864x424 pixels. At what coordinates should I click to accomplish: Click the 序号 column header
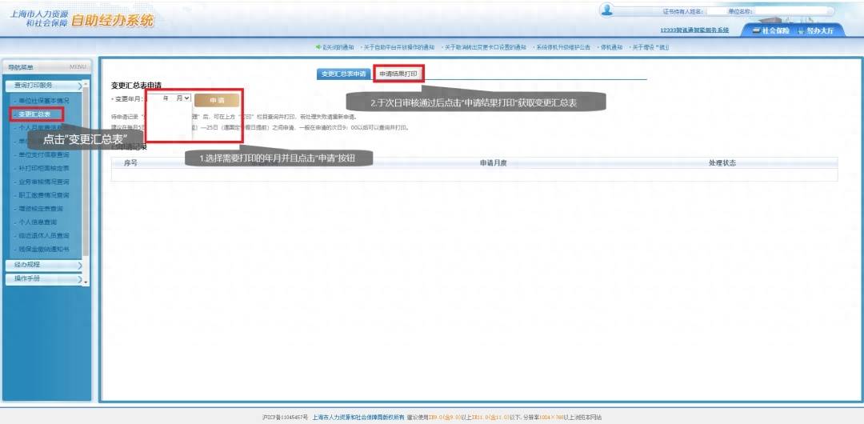130,163
